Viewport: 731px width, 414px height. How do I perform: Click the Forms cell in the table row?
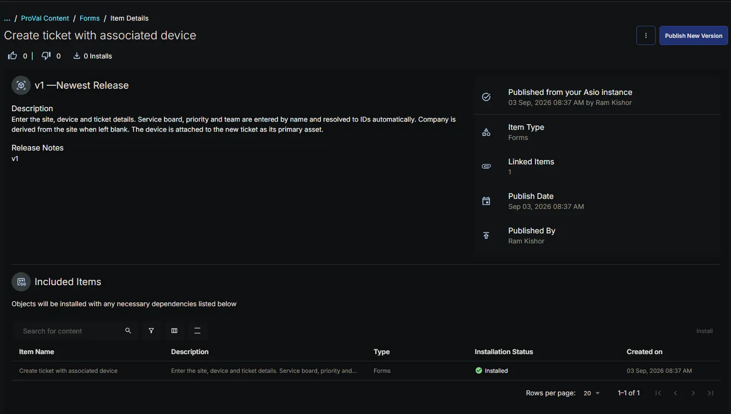[382, 371]
